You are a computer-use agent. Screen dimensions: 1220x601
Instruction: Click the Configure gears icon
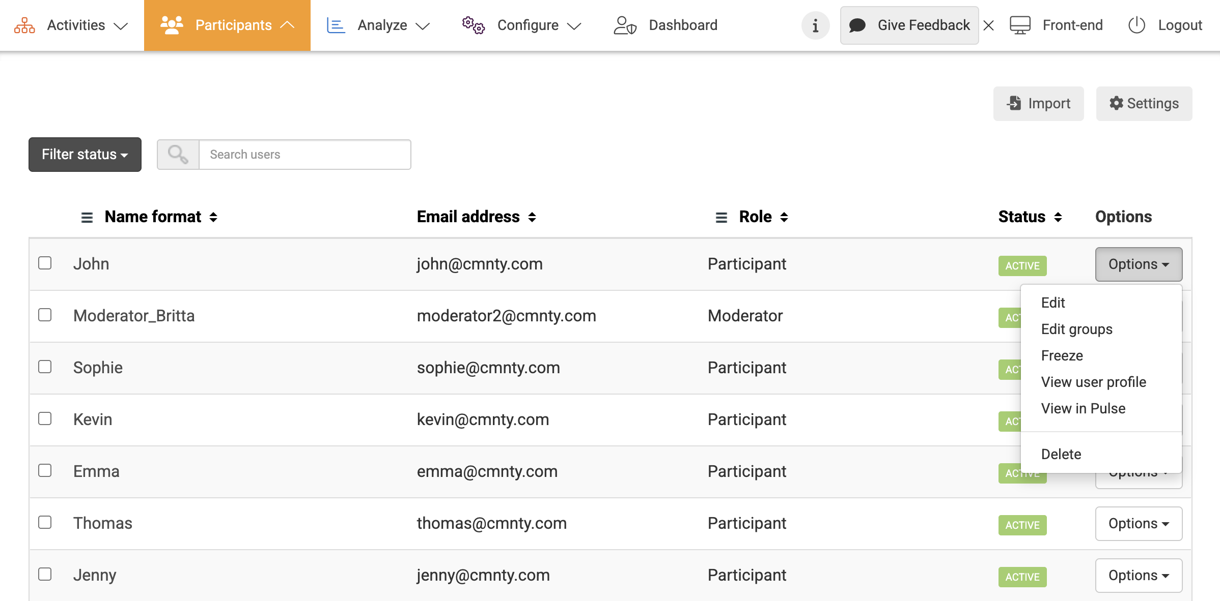[473, 25]
